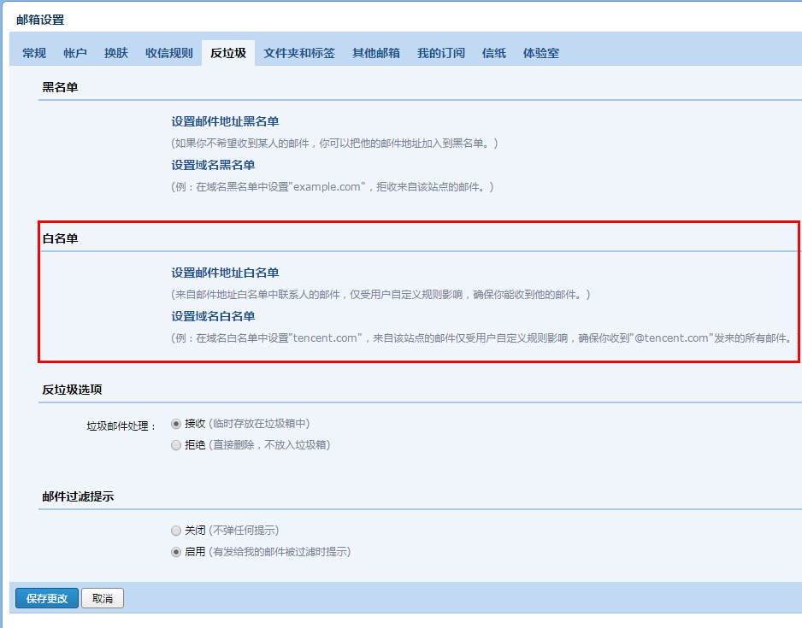
Task: Click the 邮件过滤提示 section heading
Action: (78, 496)
